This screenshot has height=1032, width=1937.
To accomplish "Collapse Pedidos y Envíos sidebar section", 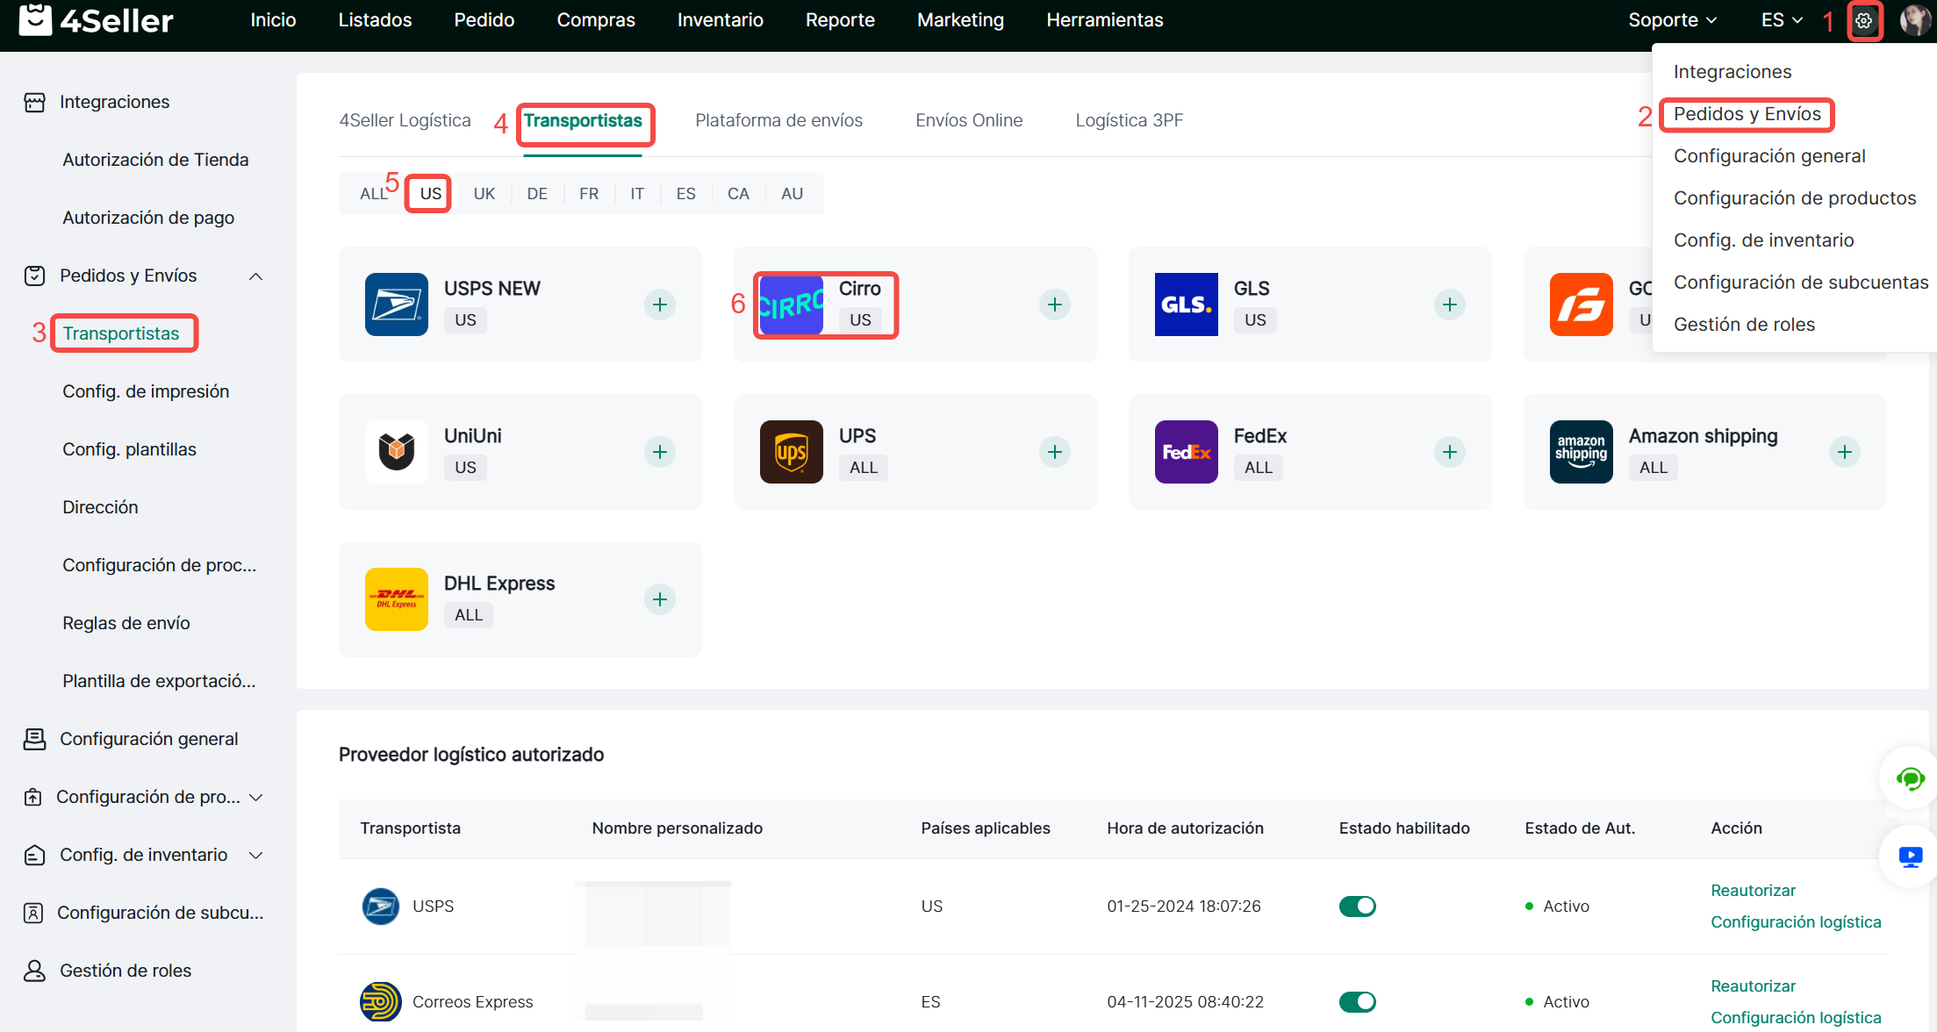I will tap(255, 276).
